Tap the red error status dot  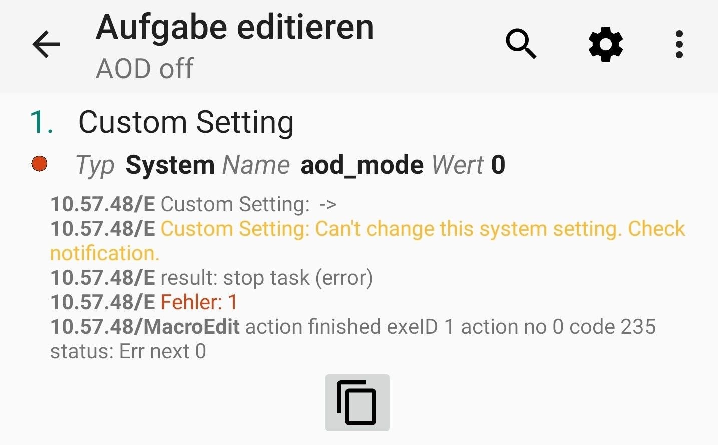click(x=39, y=164)
